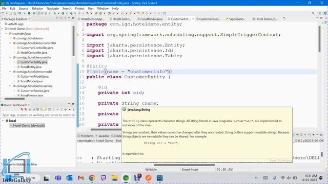
Task: Maximize the Package Explorer view
Action: tap(73, 18)
